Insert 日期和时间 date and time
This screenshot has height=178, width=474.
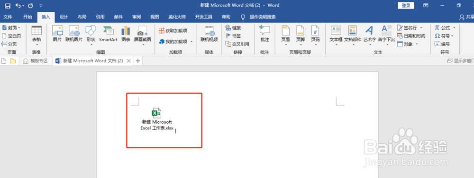click(411, 36)
